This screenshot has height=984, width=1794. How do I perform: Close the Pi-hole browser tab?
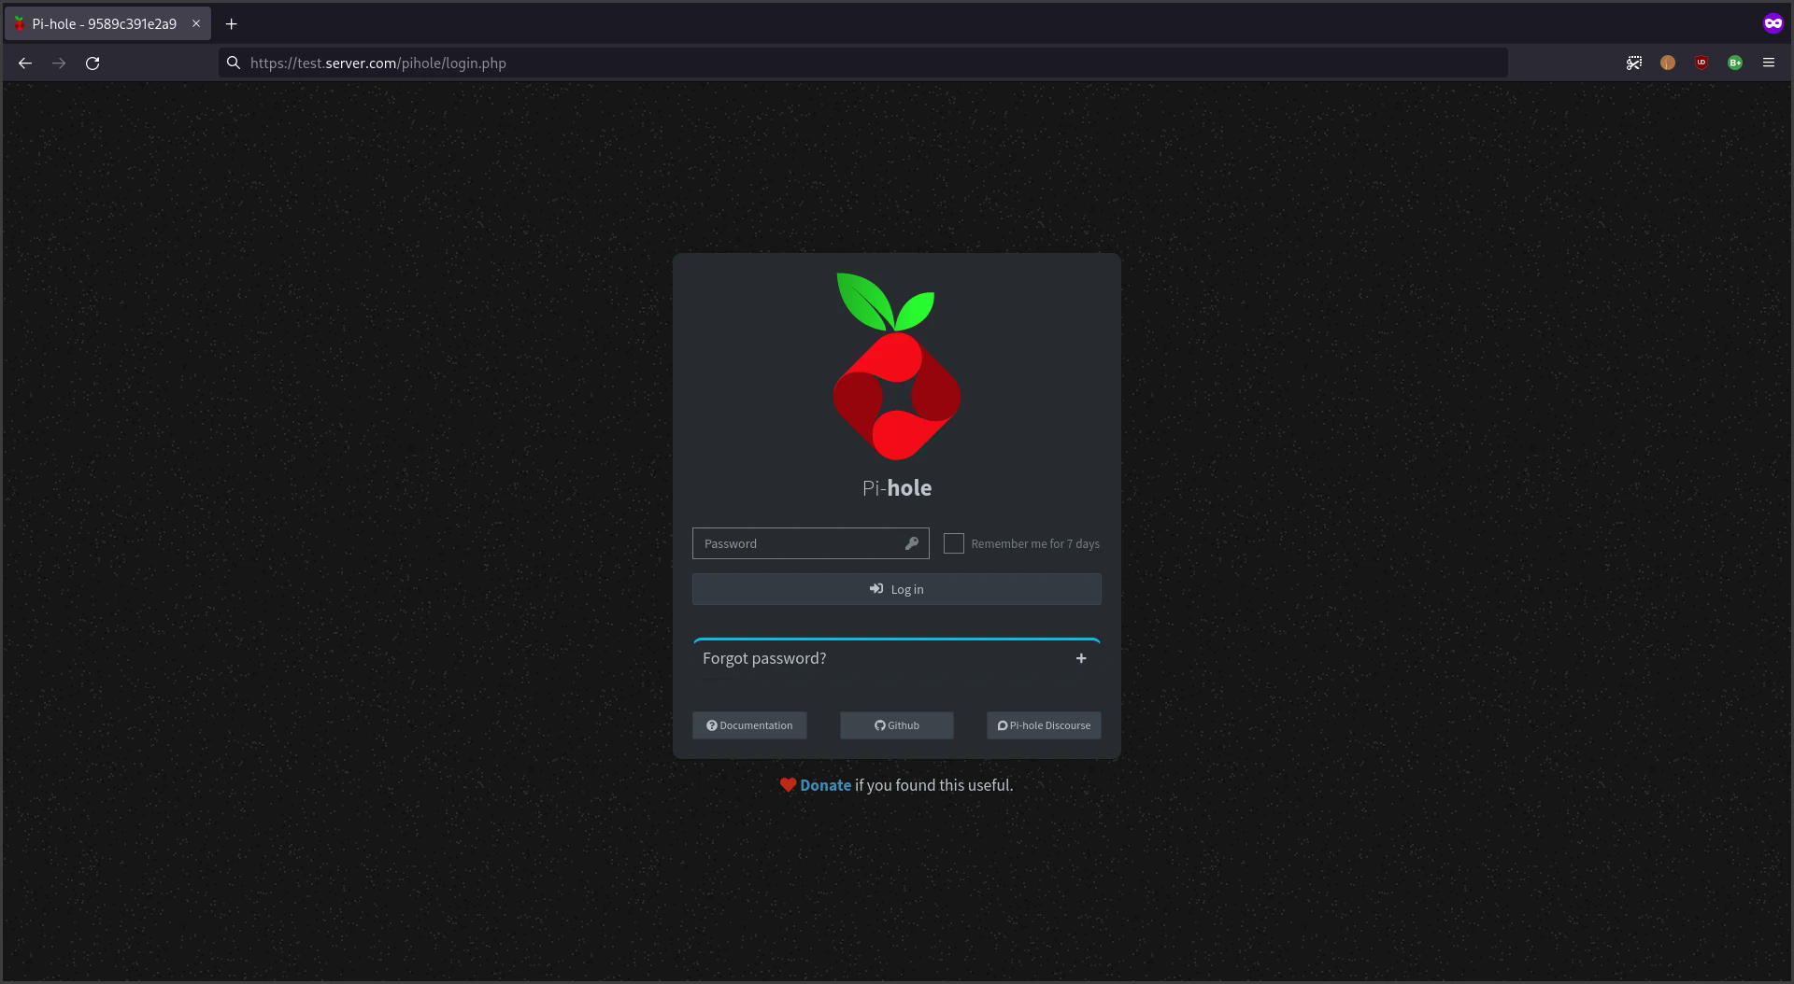click(196, 24)
